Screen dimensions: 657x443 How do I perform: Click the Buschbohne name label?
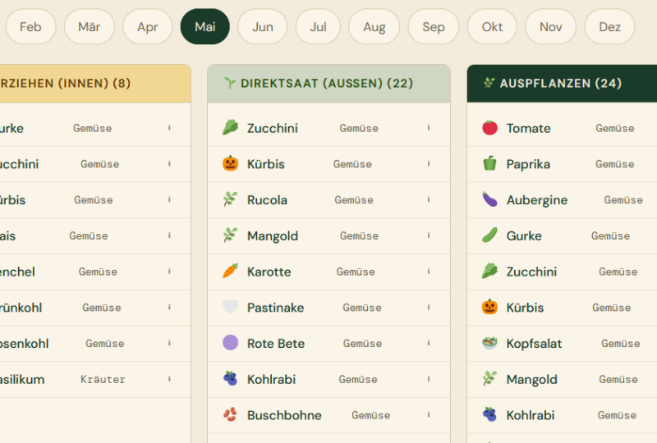click(x=284, y=415)
